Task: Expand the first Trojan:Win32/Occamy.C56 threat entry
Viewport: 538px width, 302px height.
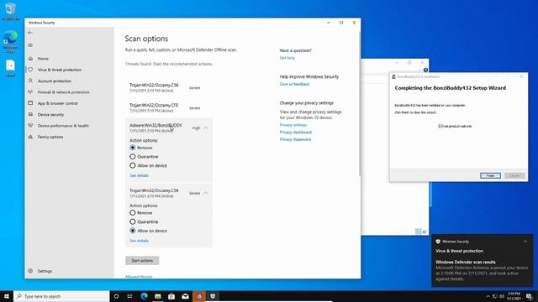Action: click(168, 87)
